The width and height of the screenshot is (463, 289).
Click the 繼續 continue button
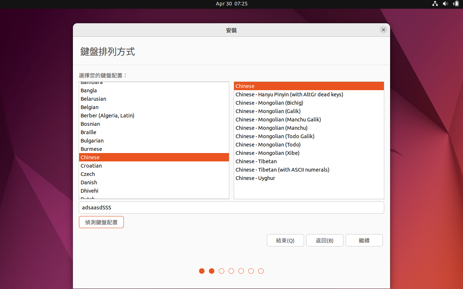(364, 240)
